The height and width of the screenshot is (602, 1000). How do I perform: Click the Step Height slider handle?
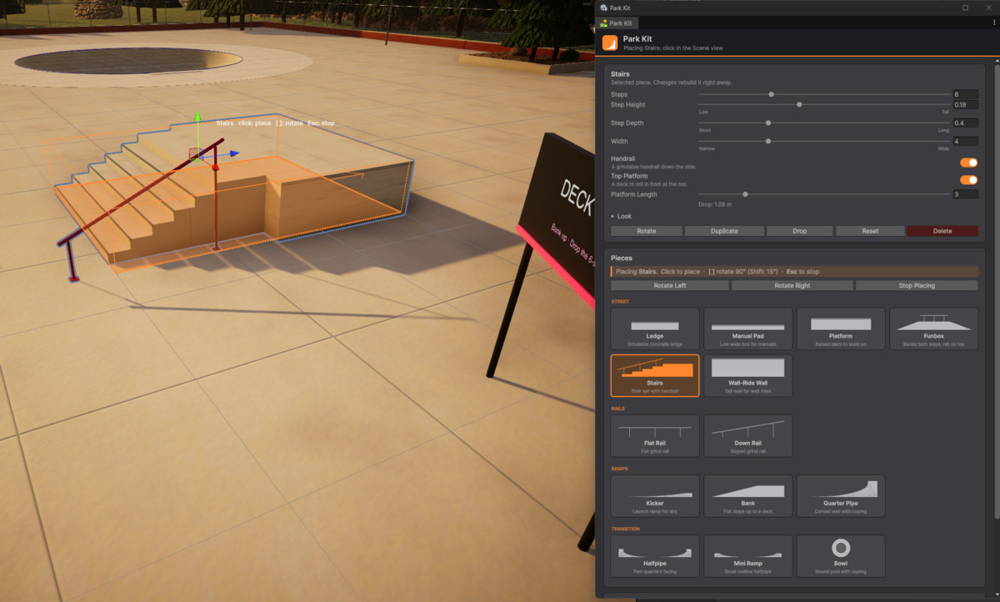tap(799, 104)
